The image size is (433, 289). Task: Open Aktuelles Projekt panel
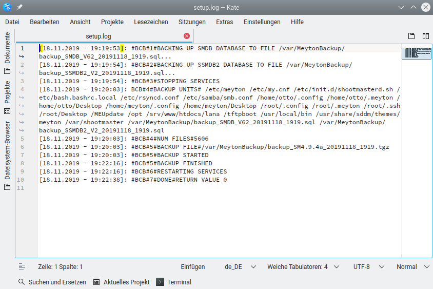pos(122,282)
